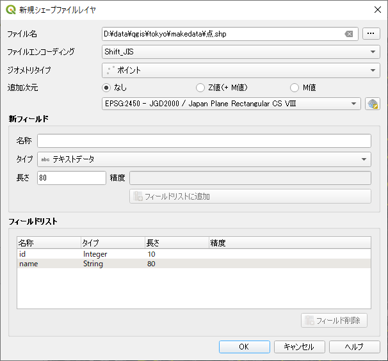Screen dimensions: 388x361
Task: Select the Z値(+ M値) radio button
Action: pos(200,88)
